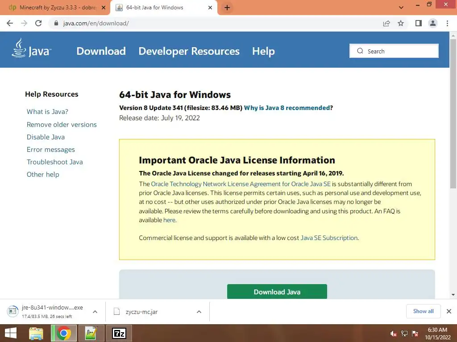Click the '17.4/83.5 MB, 26 secs left' status
This screenshot has height=342, width=457.
tap(47, 317)
